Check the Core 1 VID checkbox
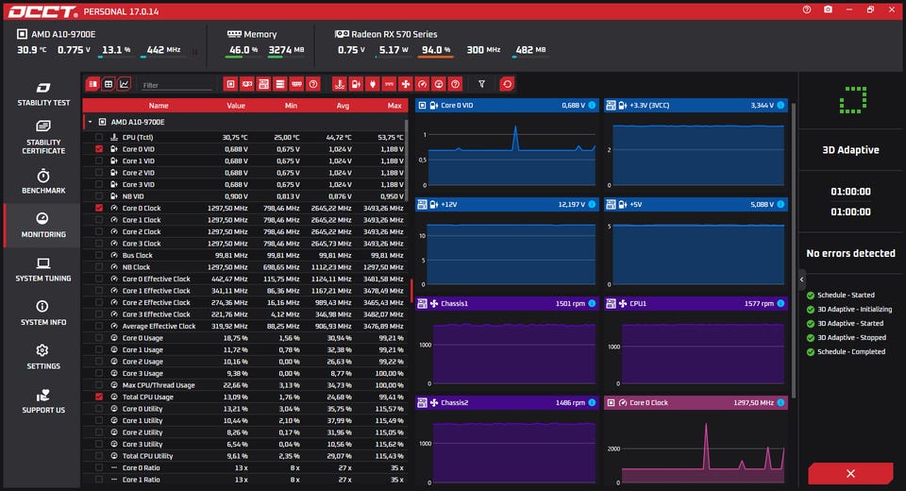The height and width of the screenshot is (491, 906). (99, 161)
